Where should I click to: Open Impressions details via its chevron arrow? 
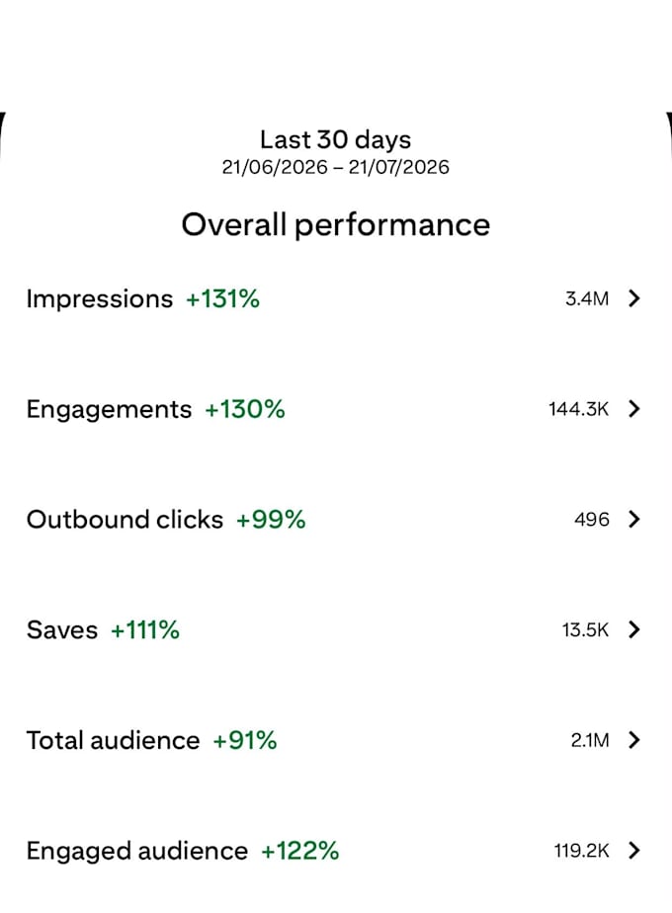point(634,298)
